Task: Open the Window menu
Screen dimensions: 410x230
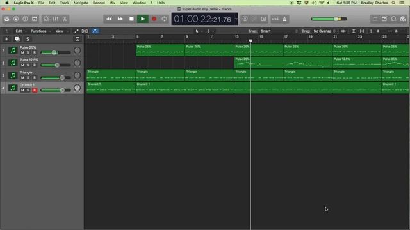Action: pyautogui.click(x=139, y=3)
